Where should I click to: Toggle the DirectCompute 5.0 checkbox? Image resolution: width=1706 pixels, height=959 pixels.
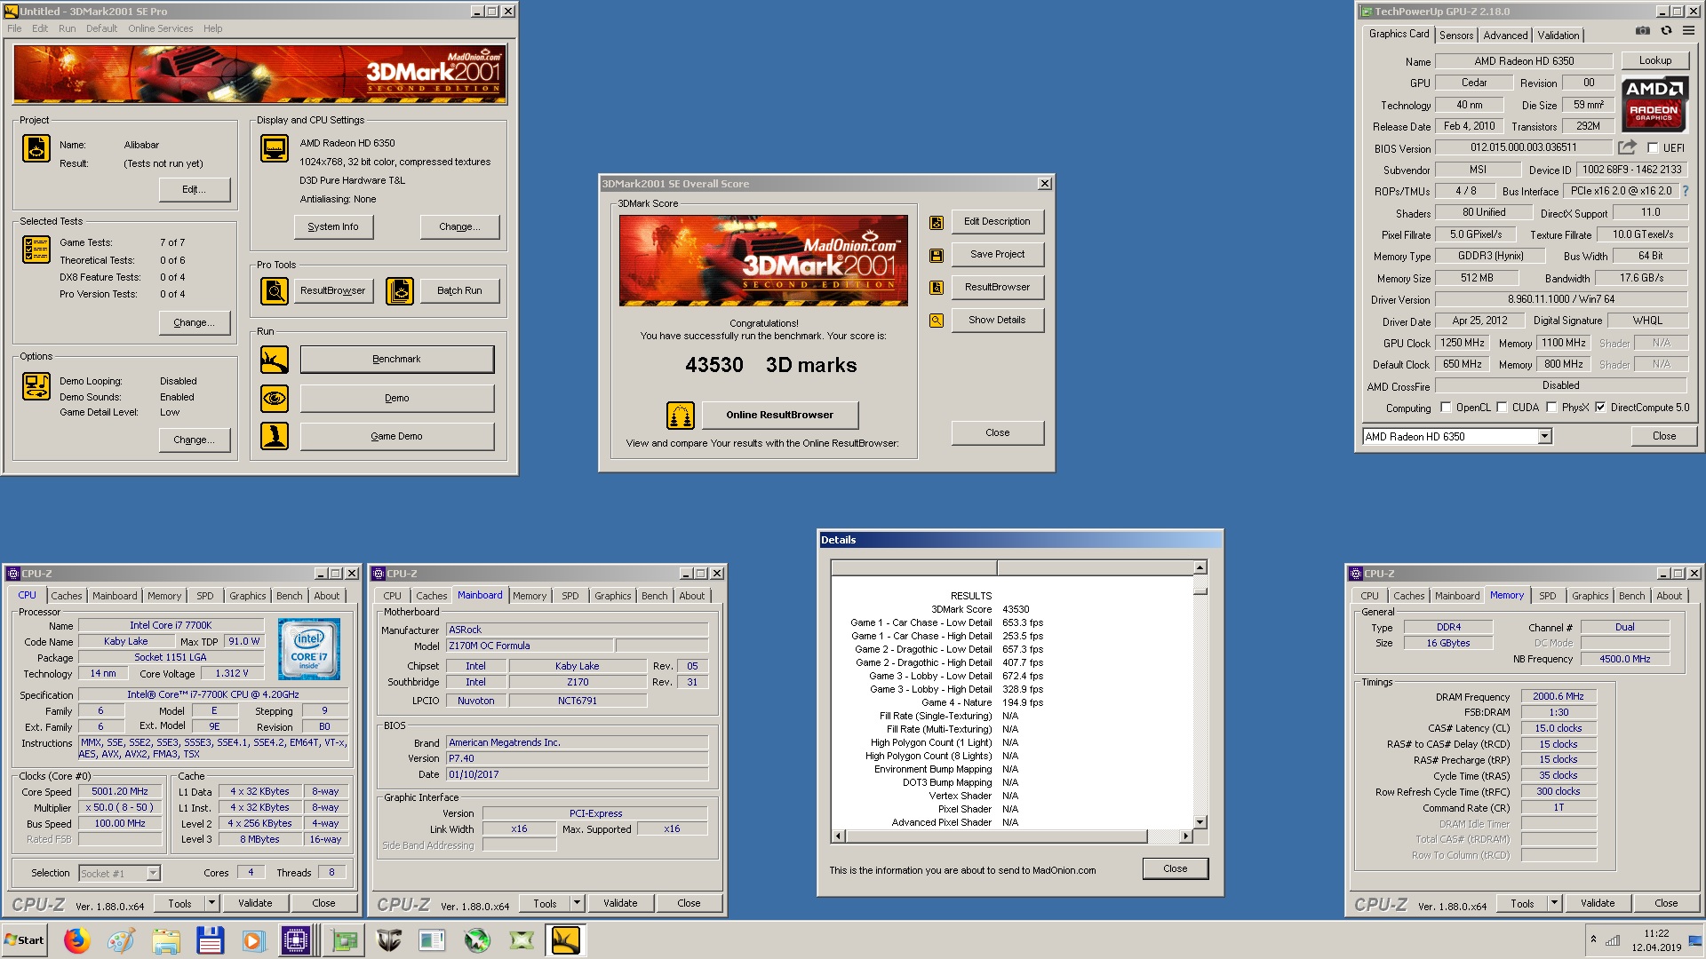point(1600,408)
